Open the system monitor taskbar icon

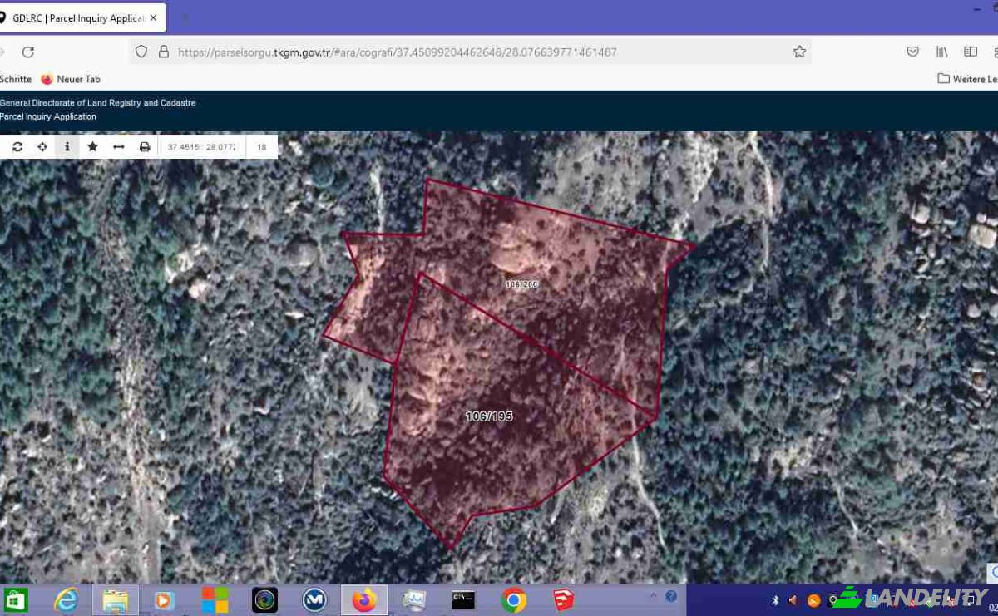pyautogui.click(x=414, y=599)
